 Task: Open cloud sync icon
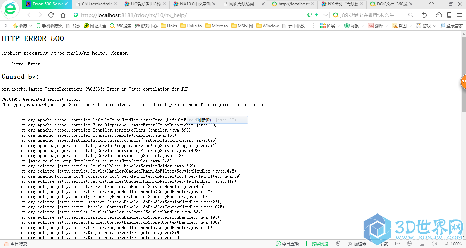pos(439,15)
